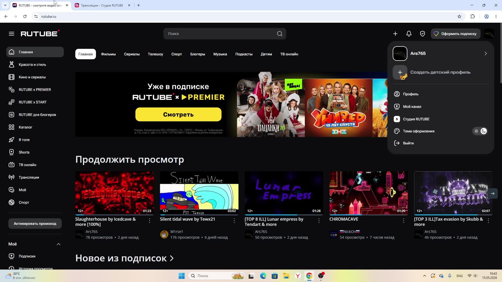The height and width of the screenshot is (282, 502).
Task: Select the Музыка category tab
Action: [x=220, y=54]
